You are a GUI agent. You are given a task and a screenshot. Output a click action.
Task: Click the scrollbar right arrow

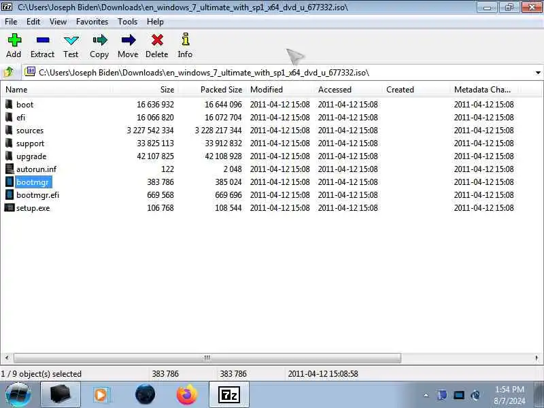coord(537,358)
